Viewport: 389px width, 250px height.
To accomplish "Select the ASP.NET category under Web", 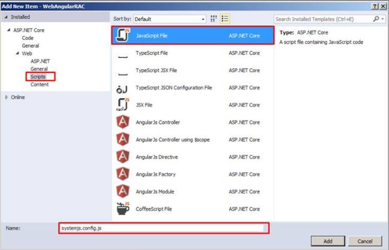I will (40, 61).
